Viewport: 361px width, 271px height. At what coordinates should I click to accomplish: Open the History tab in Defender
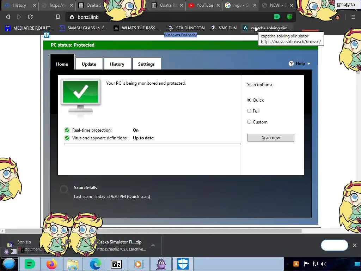(117, 64)
